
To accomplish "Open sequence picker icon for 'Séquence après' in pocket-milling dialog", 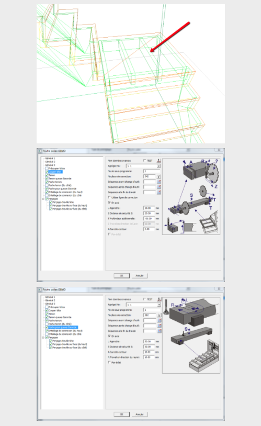I will 159,326.
